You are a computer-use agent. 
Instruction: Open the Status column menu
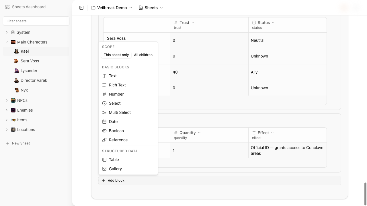273,23
